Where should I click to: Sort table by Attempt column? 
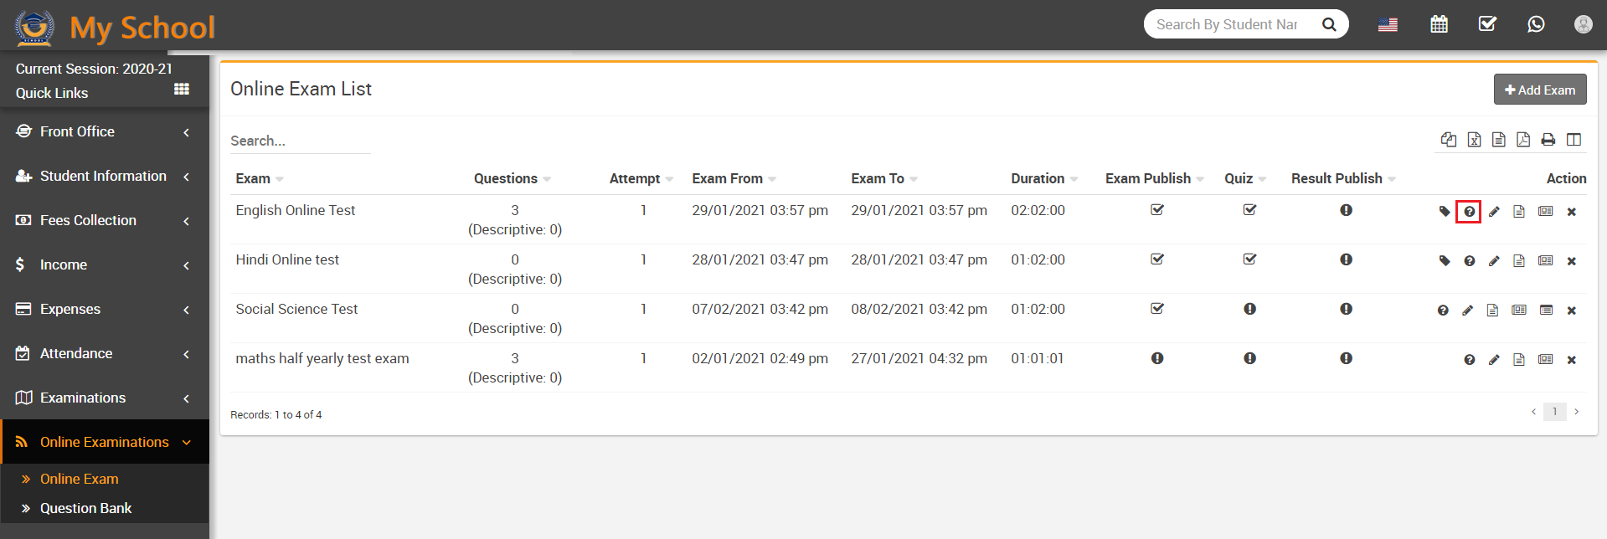tap(641, 178)
